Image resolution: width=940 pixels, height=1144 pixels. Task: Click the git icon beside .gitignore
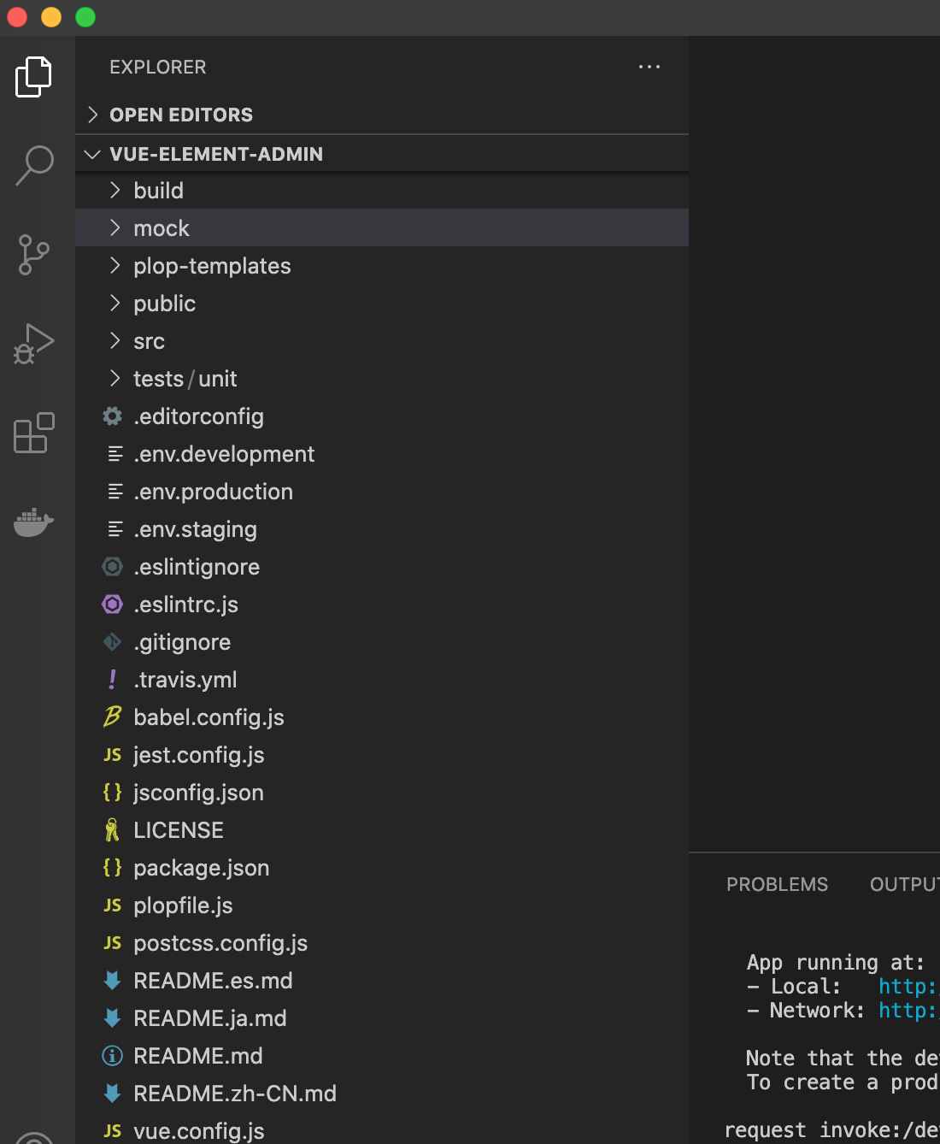[x=113, y=642]
